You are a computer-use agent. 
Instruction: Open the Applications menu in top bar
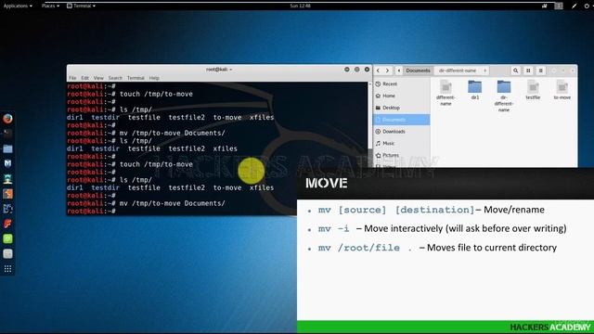pyautogui.click(x=18, y=6)
